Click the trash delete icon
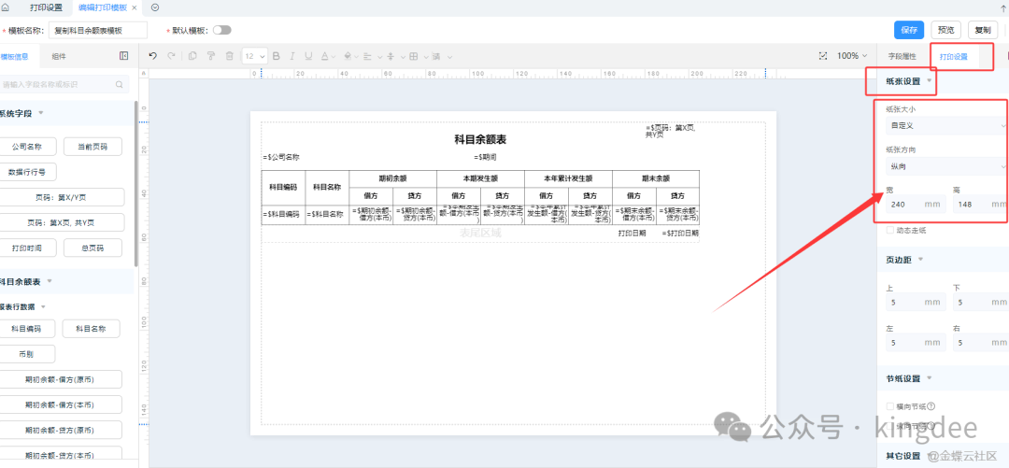1009x468 pixels. (x=229, y=56)
